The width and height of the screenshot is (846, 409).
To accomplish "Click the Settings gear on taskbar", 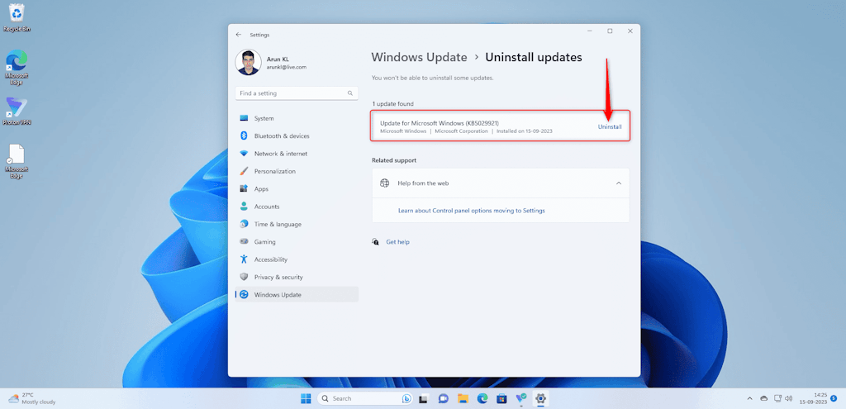I will 540,399.
